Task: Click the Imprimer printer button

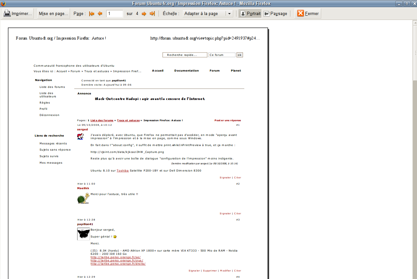Action: (18, 14)
